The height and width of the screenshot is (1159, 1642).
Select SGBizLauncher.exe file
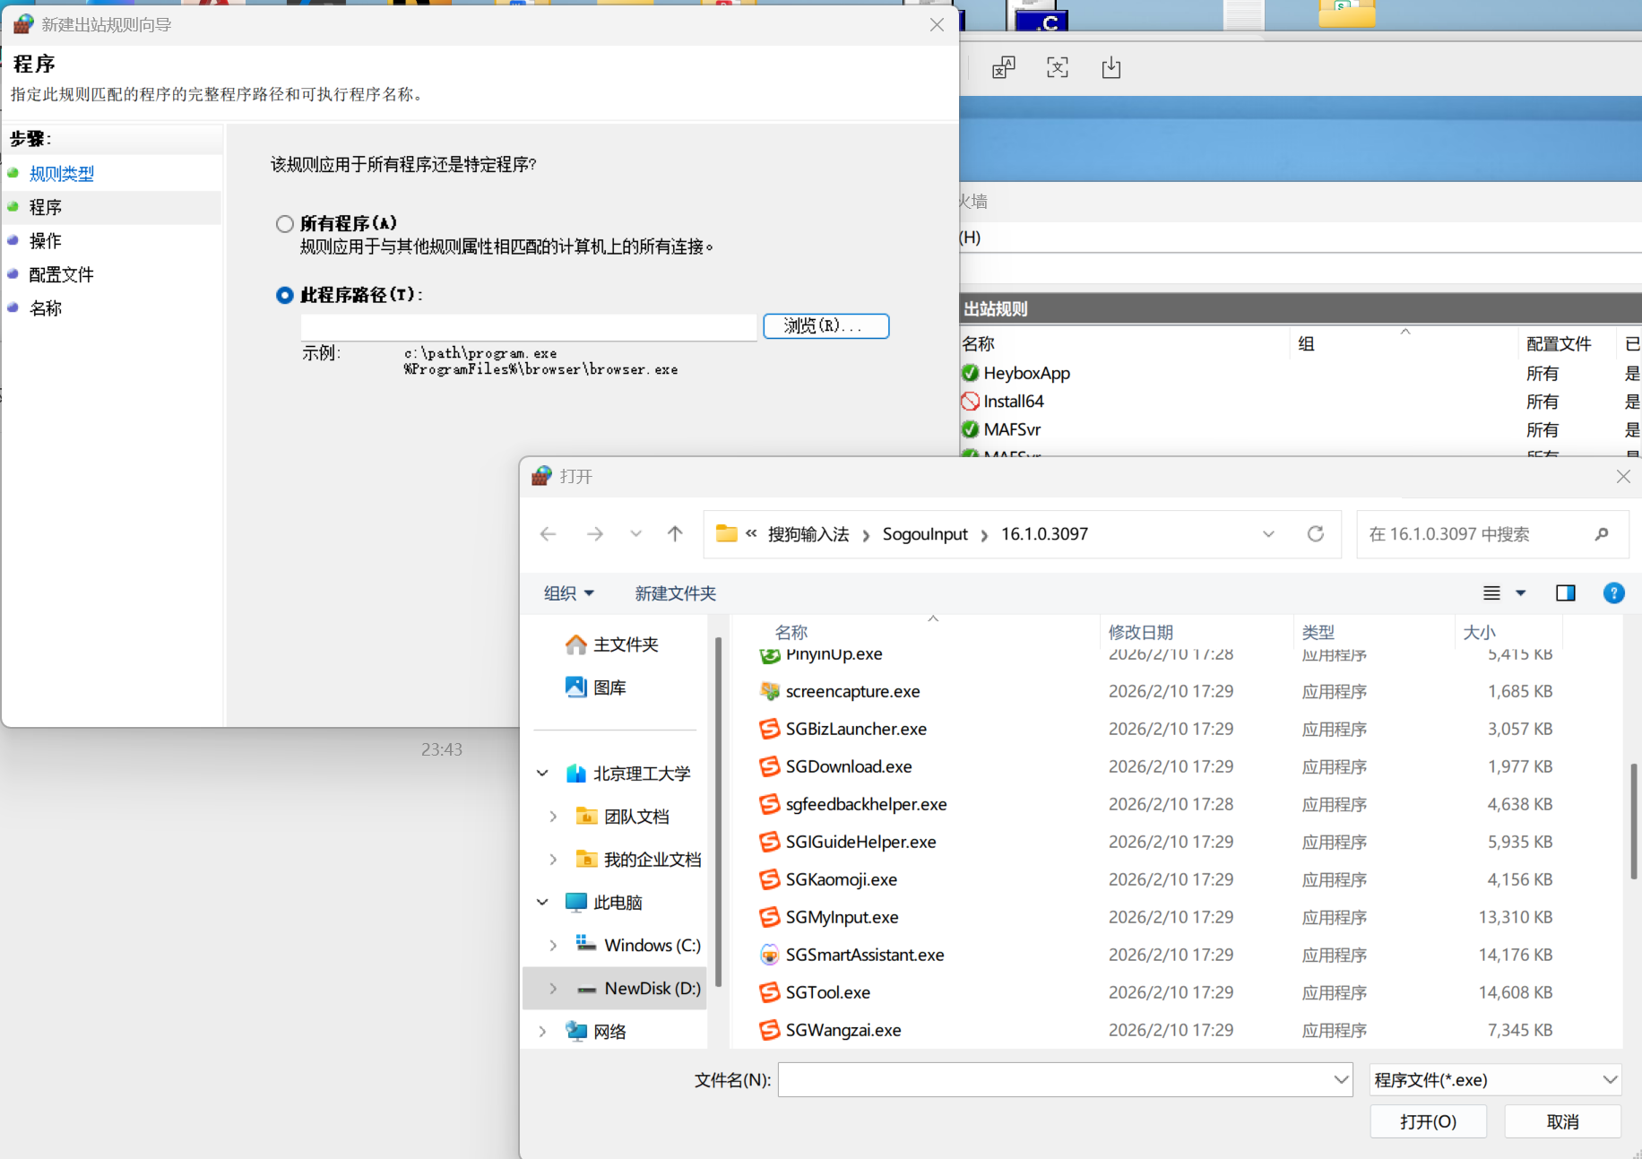pos(856,729)
